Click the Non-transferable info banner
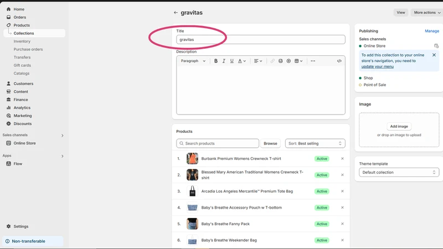Screen dimensions: 443x249 click(33, 241)
